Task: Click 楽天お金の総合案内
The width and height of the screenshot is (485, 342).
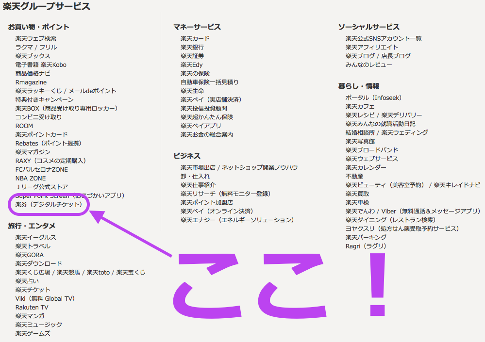Action: 207,135
